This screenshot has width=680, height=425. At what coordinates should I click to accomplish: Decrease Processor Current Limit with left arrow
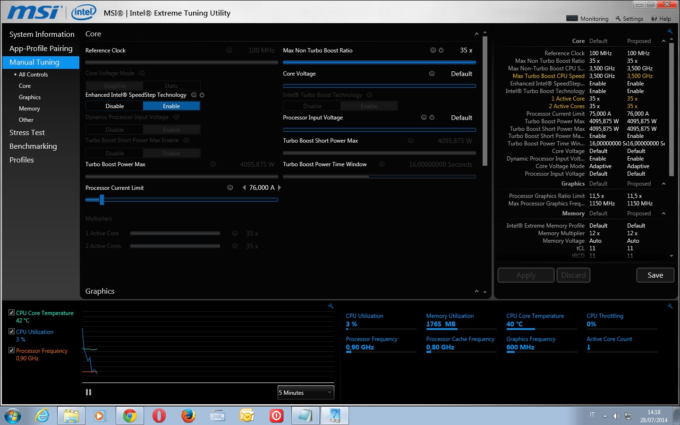[244, 187]
